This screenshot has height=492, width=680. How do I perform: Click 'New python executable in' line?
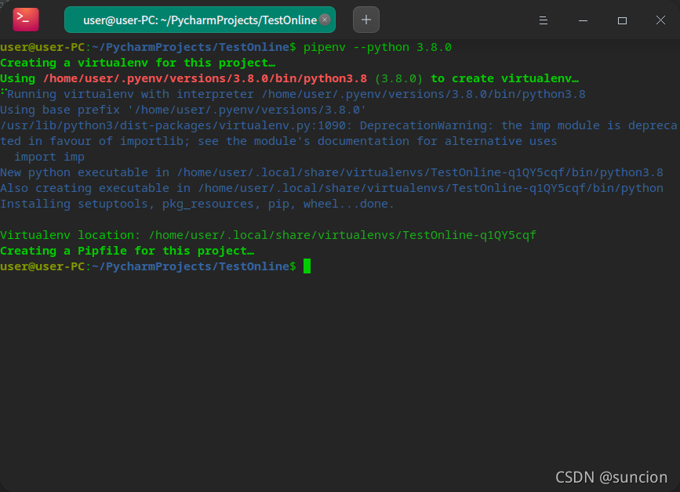(332, 172)
